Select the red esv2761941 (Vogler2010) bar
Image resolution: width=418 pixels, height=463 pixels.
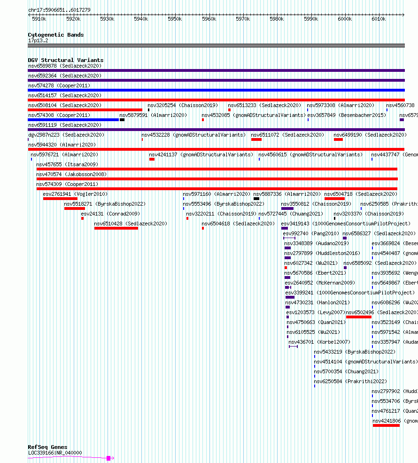60,199
